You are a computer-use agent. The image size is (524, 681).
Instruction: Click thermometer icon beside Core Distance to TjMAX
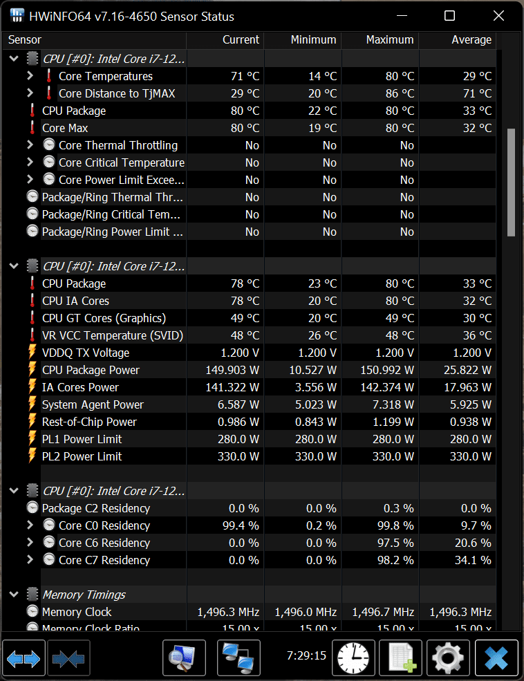click(x=49, y=93)
